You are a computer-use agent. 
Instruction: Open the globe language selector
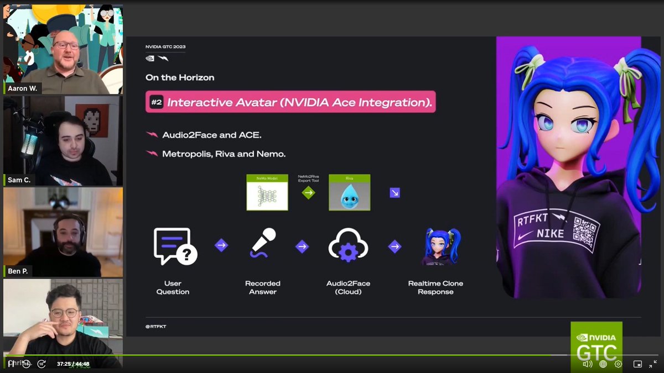point(603,364)
